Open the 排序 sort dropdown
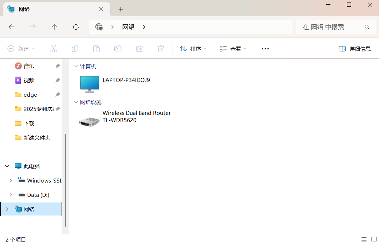Image resolution: width=379 pixels, height=243 pixels. (x=193, y=49)
